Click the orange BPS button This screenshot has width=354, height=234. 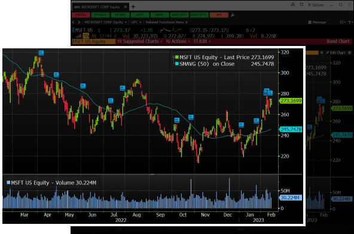point(219,15)
